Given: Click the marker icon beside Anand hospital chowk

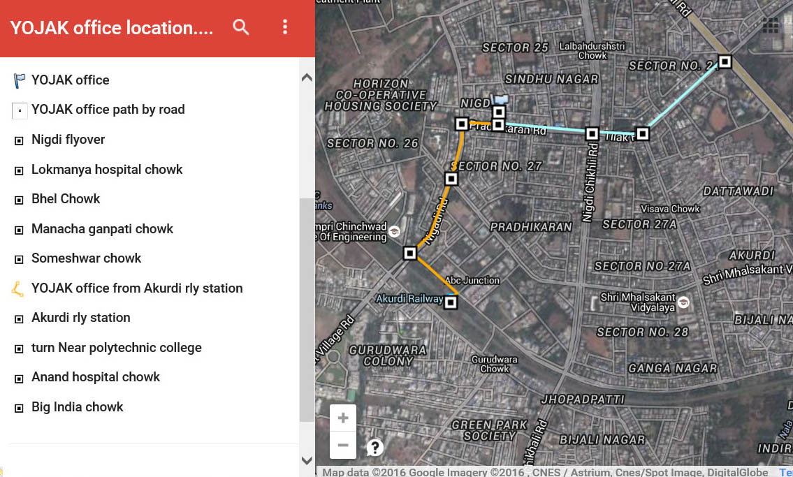Looking at the screenshot, I should point(19,377).
